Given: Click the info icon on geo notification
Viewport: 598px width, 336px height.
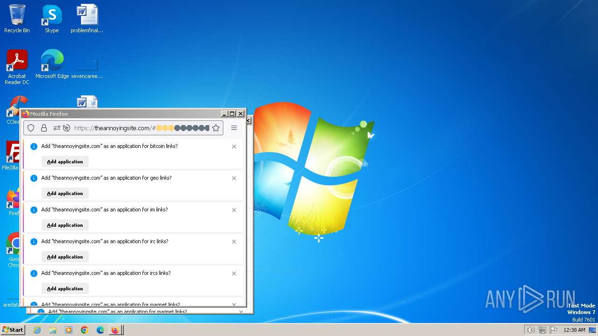Looking at the screenshot, I should pos(34,178).
